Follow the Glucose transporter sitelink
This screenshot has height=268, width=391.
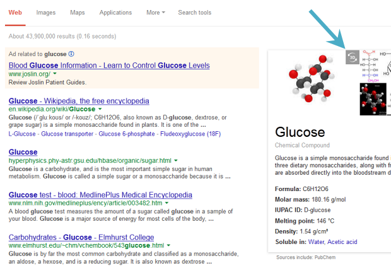click(x=67, y=134)
